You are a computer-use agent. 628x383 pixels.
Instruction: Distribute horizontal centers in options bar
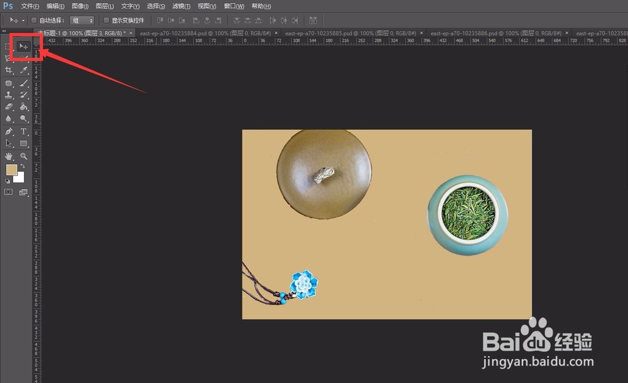tap(284, 21)
